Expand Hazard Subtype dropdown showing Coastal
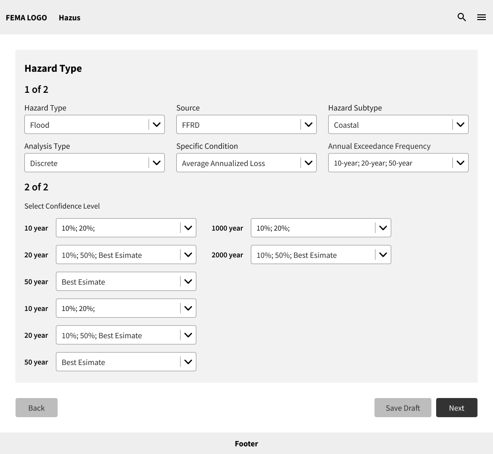The image size is (493, 454). [x=398, y=124]
